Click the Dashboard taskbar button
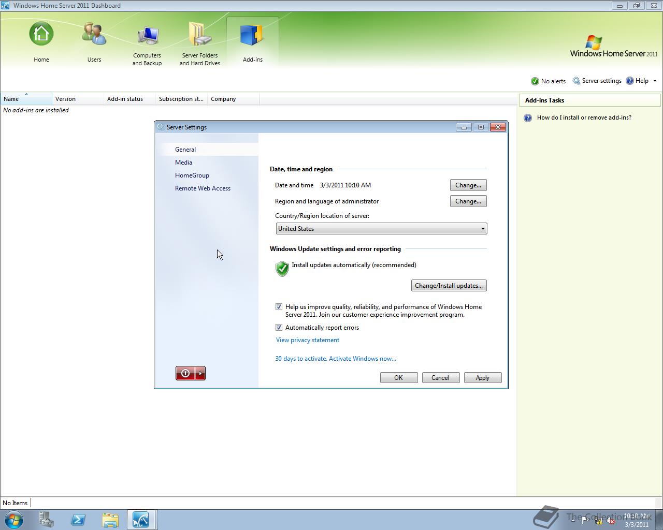This screenshot has width=663, height=530. point(141,520)
